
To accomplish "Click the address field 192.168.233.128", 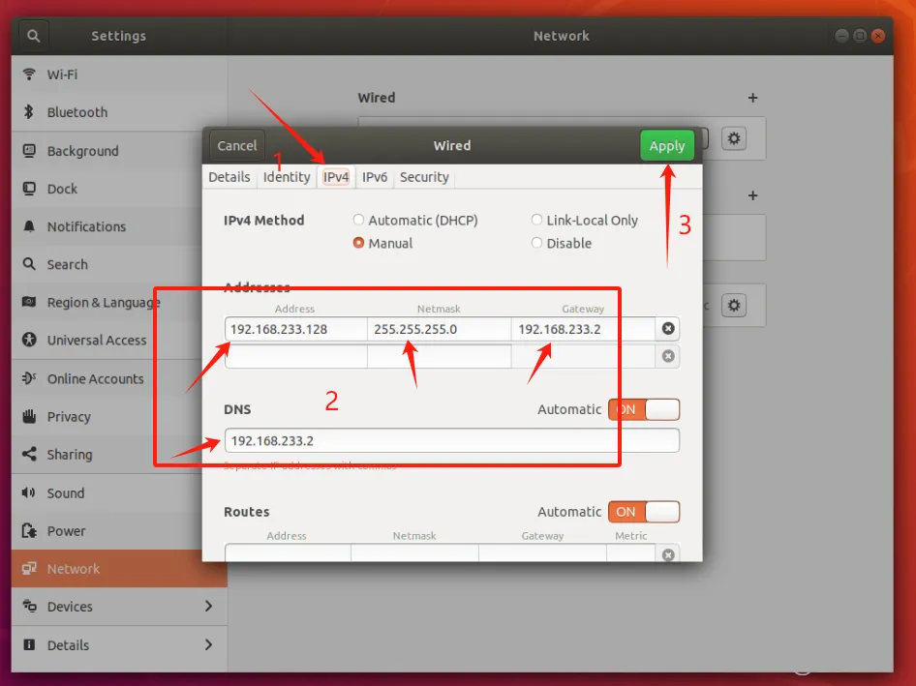I will (x=295, y=329).
